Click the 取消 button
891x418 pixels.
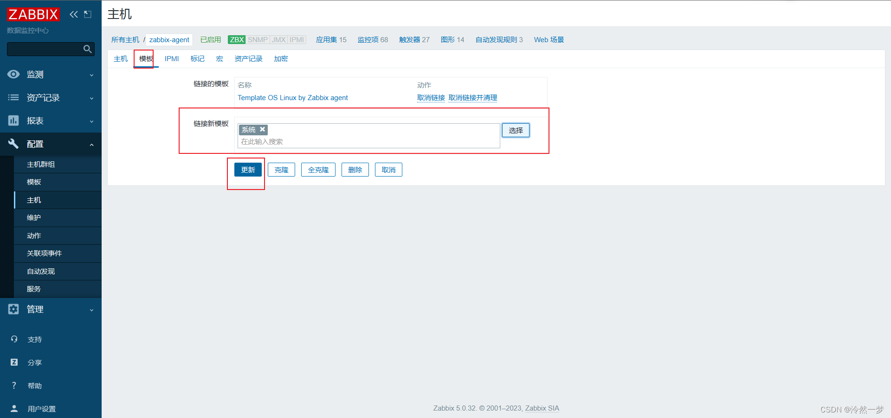[388, 170]
